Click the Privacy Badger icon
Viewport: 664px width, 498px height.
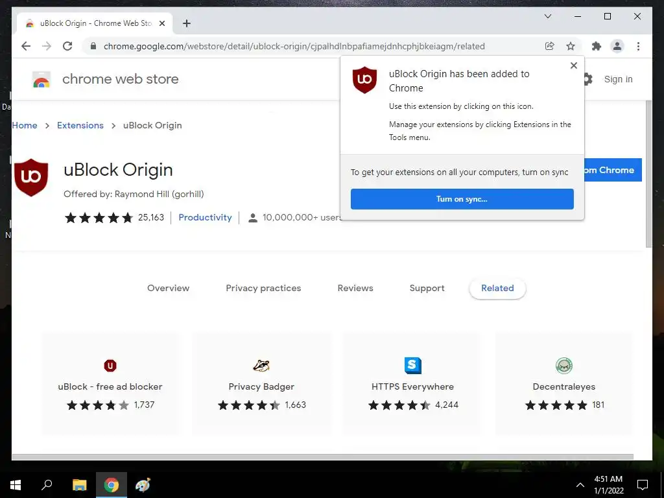[x=261, y=366]
